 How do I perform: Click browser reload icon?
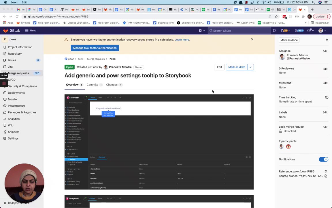(x=17, y=16)
